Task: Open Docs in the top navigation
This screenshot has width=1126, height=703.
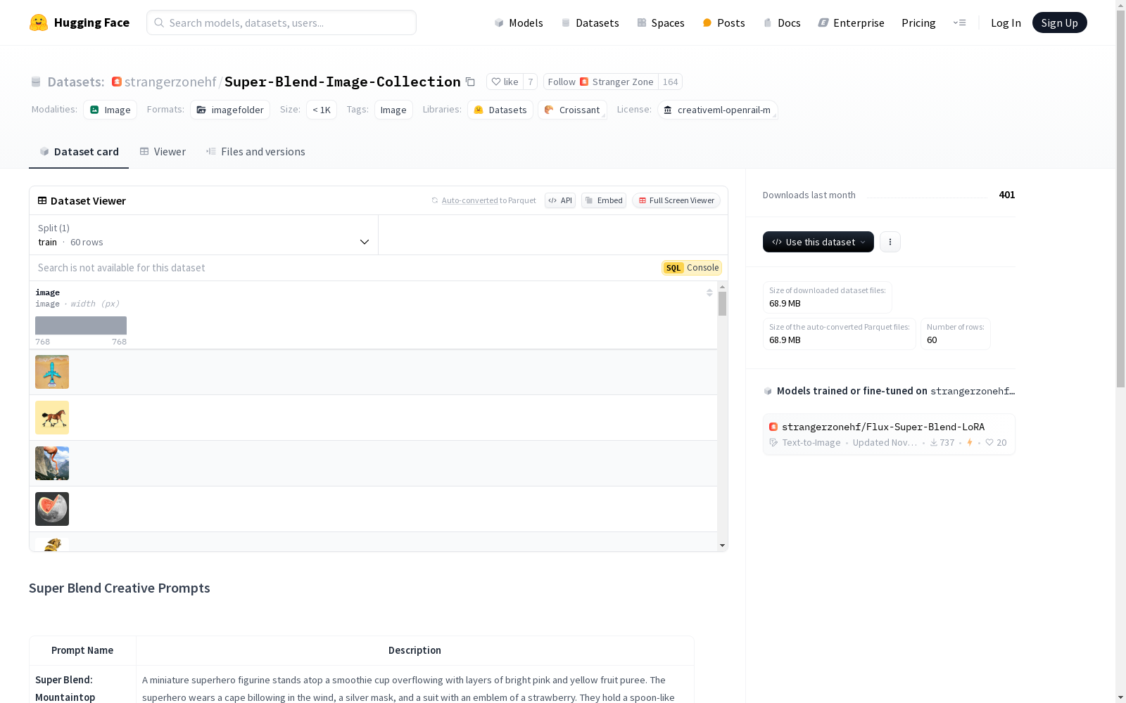Action: coord(782,22)
